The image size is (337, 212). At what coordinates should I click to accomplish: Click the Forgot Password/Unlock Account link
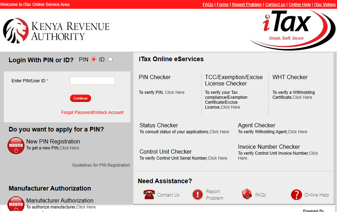[x=92, y=113]
